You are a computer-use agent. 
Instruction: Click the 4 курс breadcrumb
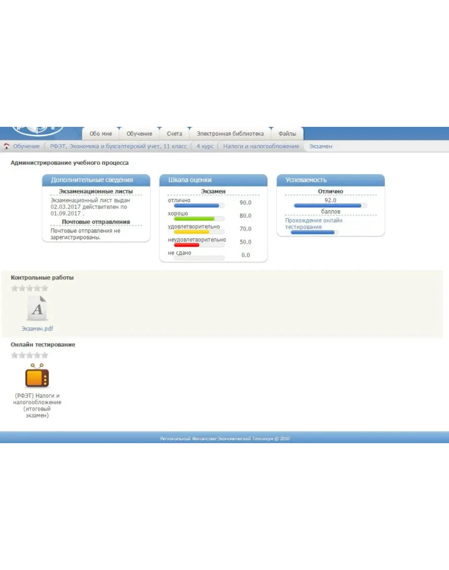pyautogui.click(x=205, y=147)
